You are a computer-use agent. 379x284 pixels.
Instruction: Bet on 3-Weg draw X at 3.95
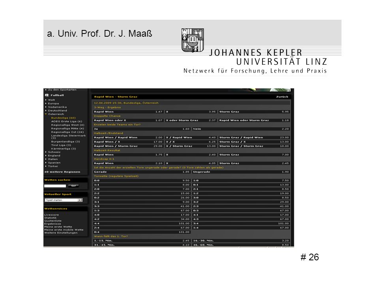pos(191,112)
